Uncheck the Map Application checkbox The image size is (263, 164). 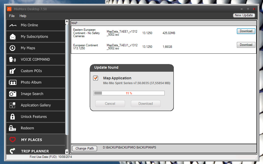pyautogui.click(x=96, y=78)
